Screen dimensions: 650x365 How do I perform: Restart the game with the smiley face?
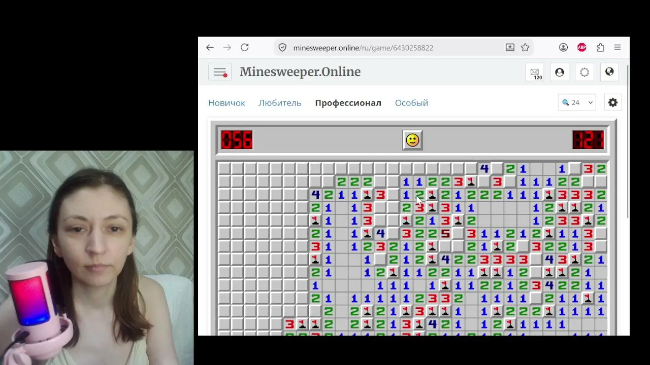[412, 140]
